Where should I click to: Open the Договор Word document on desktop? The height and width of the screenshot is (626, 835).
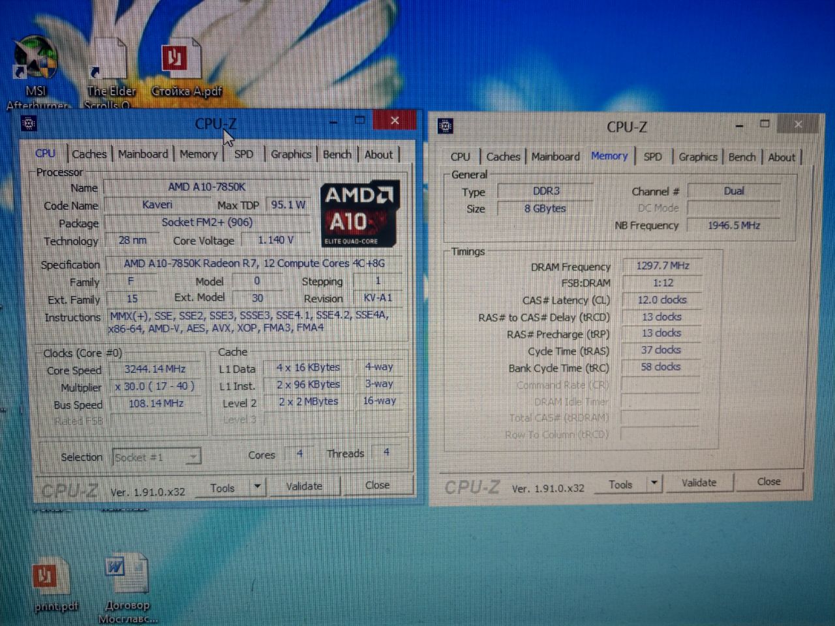[x=128, y=589]
